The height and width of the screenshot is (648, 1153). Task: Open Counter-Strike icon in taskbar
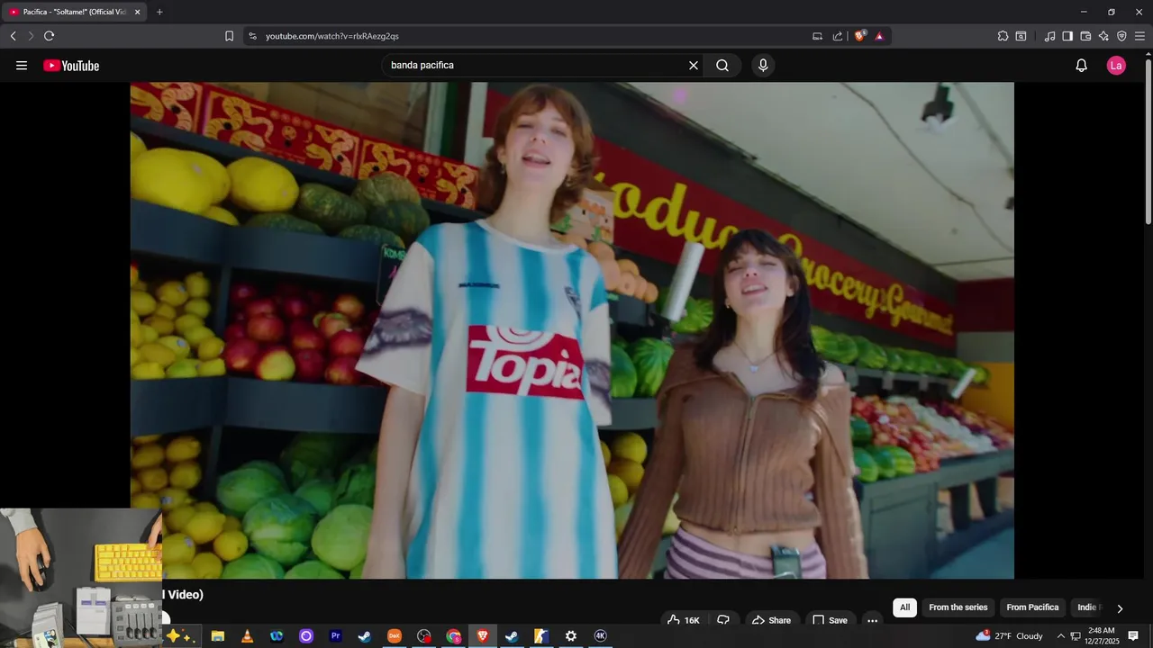pyautogui.click(x=540, y=636)
